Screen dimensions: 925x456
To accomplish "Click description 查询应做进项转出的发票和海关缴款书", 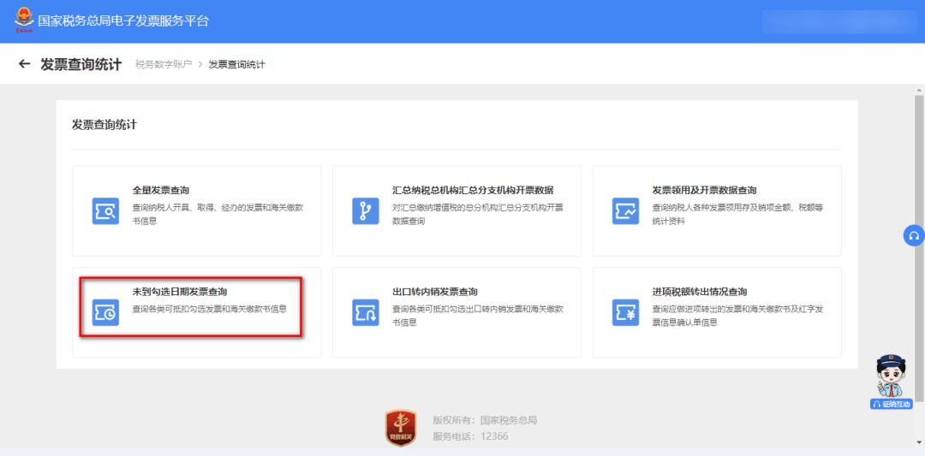I will tap(738, 316).
